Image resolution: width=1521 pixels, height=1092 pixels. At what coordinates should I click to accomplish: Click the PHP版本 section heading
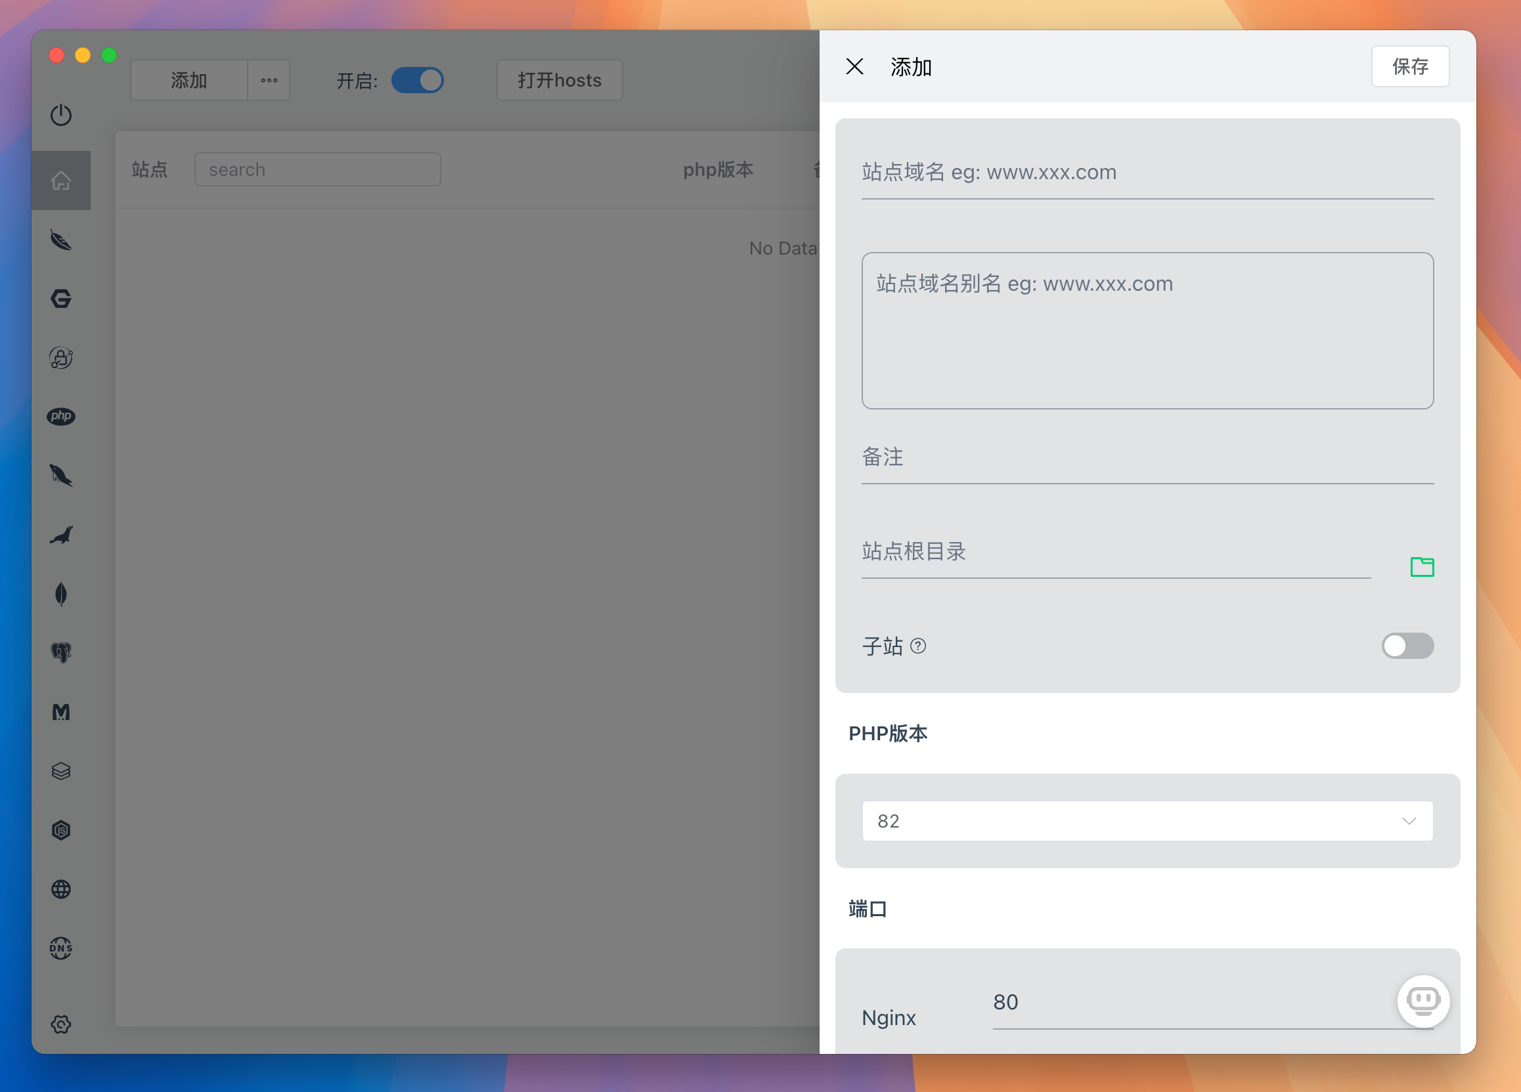[x=888, y=734]
